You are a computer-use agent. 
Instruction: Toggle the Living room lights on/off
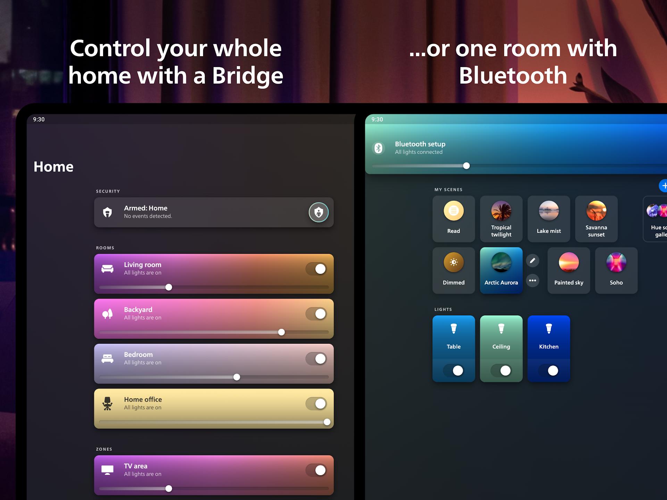316,268
